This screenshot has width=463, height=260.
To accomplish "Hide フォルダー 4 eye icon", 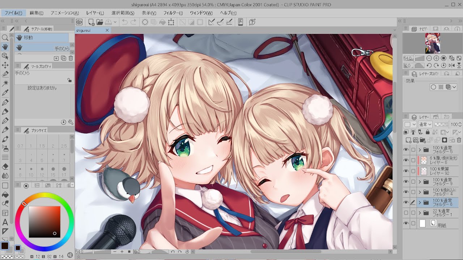I will 406,192.
